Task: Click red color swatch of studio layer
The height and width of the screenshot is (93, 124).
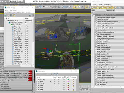Action: point(68,88)
